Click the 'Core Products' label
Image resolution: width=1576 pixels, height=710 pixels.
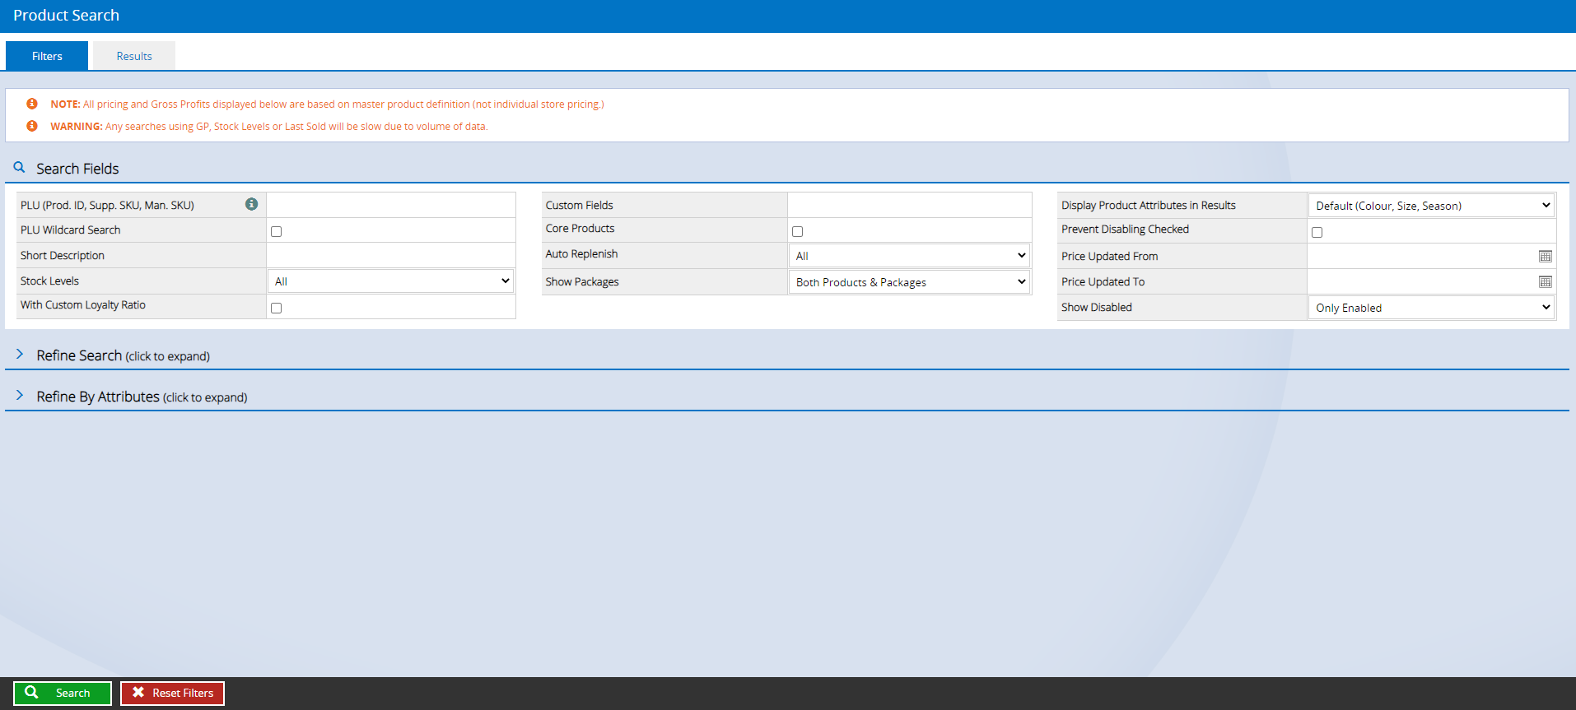pos(580,229)
